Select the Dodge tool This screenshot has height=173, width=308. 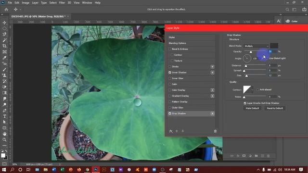click(x=4, y=105)
